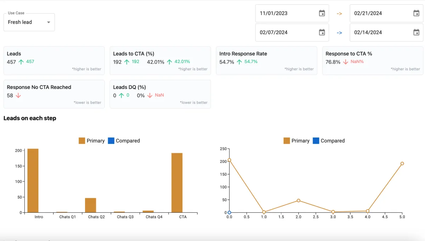Viewport: 425px width, 241px height.
Task: Select the CTA bar in bar chart
Action: (177, 183)
